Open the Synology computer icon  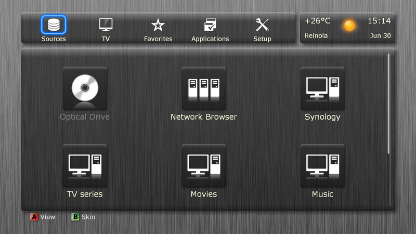[x=322, y=88]
